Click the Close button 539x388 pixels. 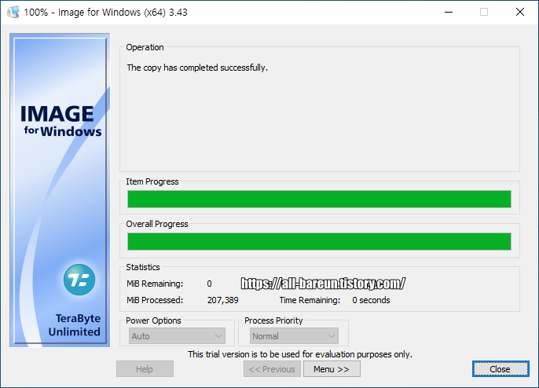tap(500, 368)
